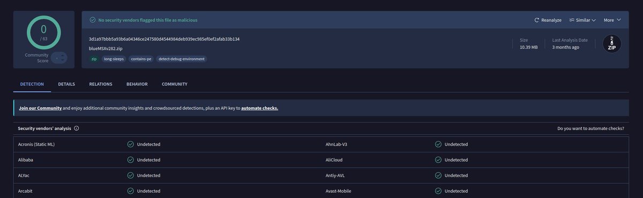Click the Reanalyze button

click(548, 20)
